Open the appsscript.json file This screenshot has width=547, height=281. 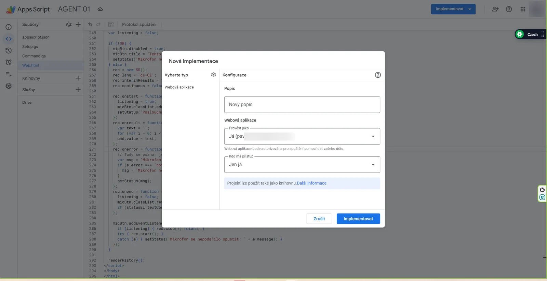36,37
